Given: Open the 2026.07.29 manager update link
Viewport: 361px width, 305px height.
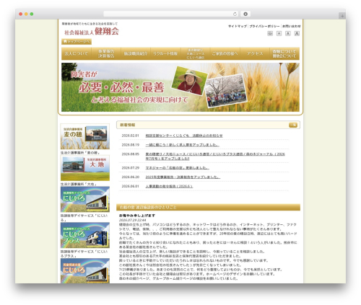Looking at the screenshot, I should [x=177, y=168].
